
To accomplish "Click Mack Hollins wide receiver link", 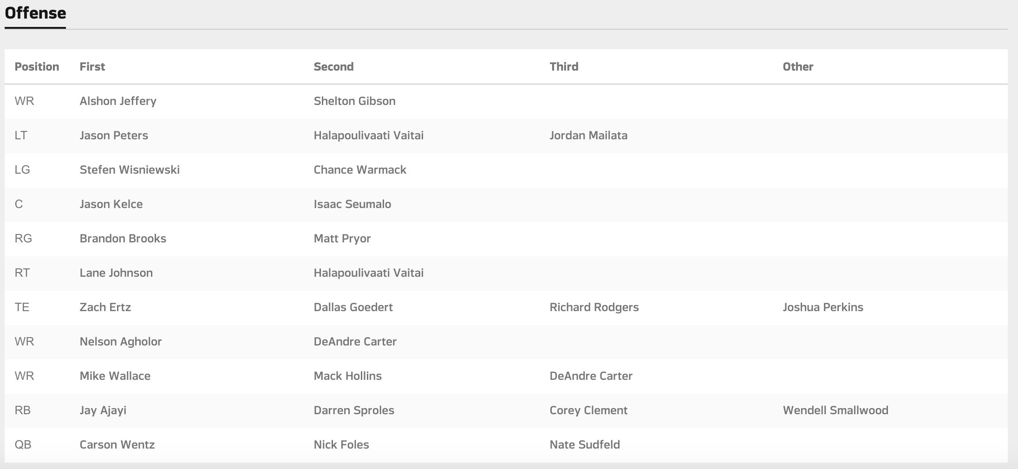I will 347,376.
